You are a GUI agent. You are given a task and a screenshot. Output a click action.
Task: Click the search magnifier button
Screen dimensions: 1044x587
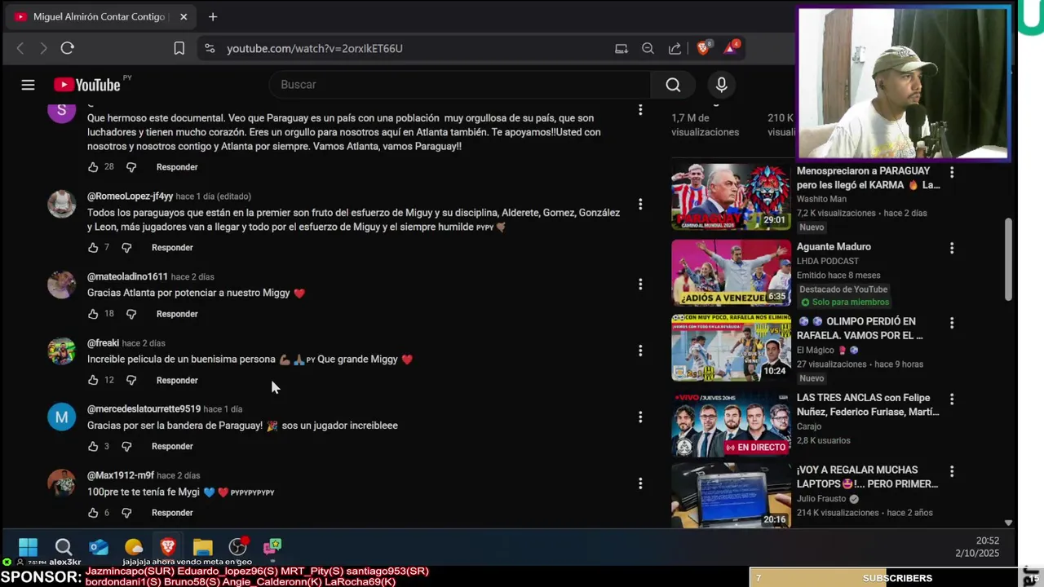tap(673, 85)
